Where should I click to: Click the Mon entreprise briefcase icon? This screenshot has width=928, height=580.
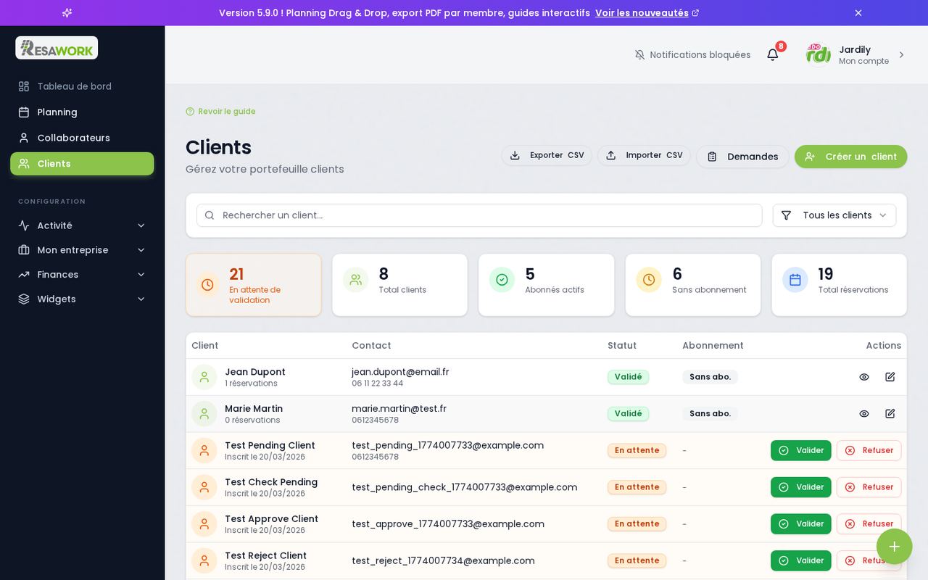tap(24, 250)
